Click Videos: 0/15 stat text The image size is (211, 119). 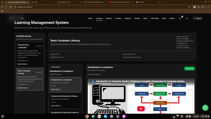click(55, 54)
